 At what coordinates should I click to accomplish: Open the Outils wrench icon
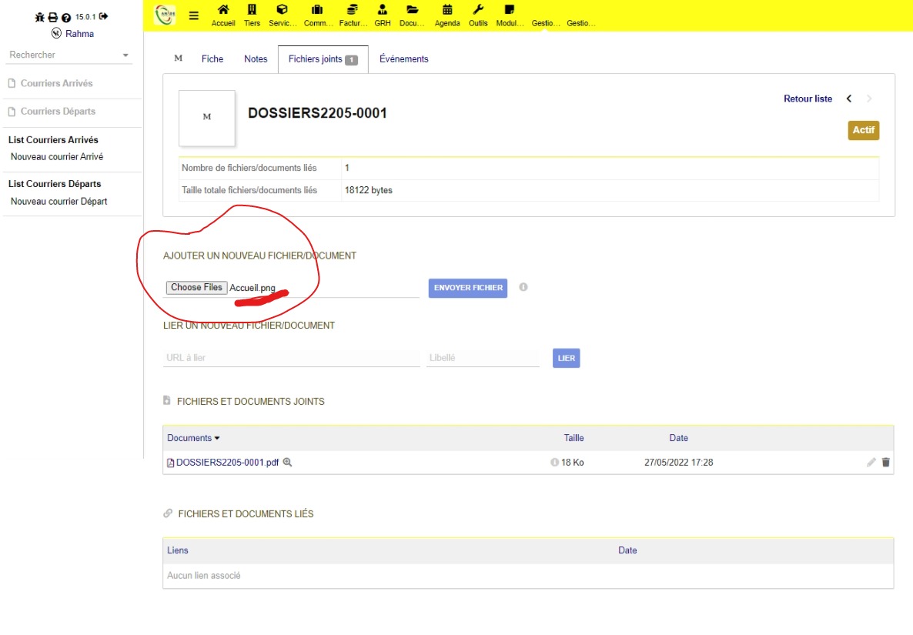[478, 9]
